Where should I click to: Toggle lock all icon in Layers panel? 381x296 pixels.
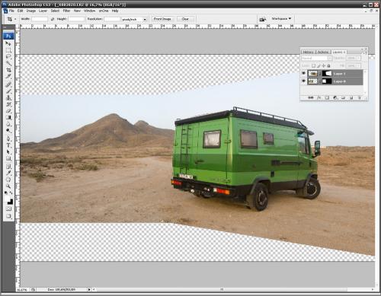[328, 65]
